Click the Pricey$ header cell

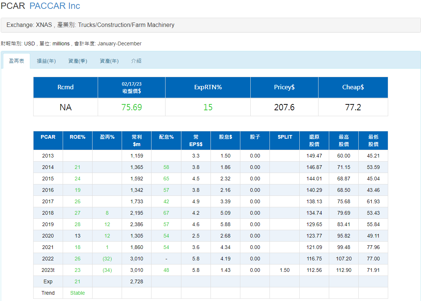click(284, 87)
